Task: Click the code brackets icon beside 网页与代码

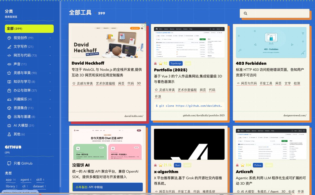Action: click(9, 55)
